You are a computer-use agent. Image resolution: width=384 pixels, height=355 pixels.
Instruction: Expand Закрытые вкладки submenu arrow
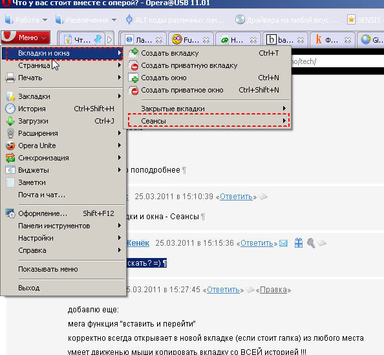[x=284, y=108]
